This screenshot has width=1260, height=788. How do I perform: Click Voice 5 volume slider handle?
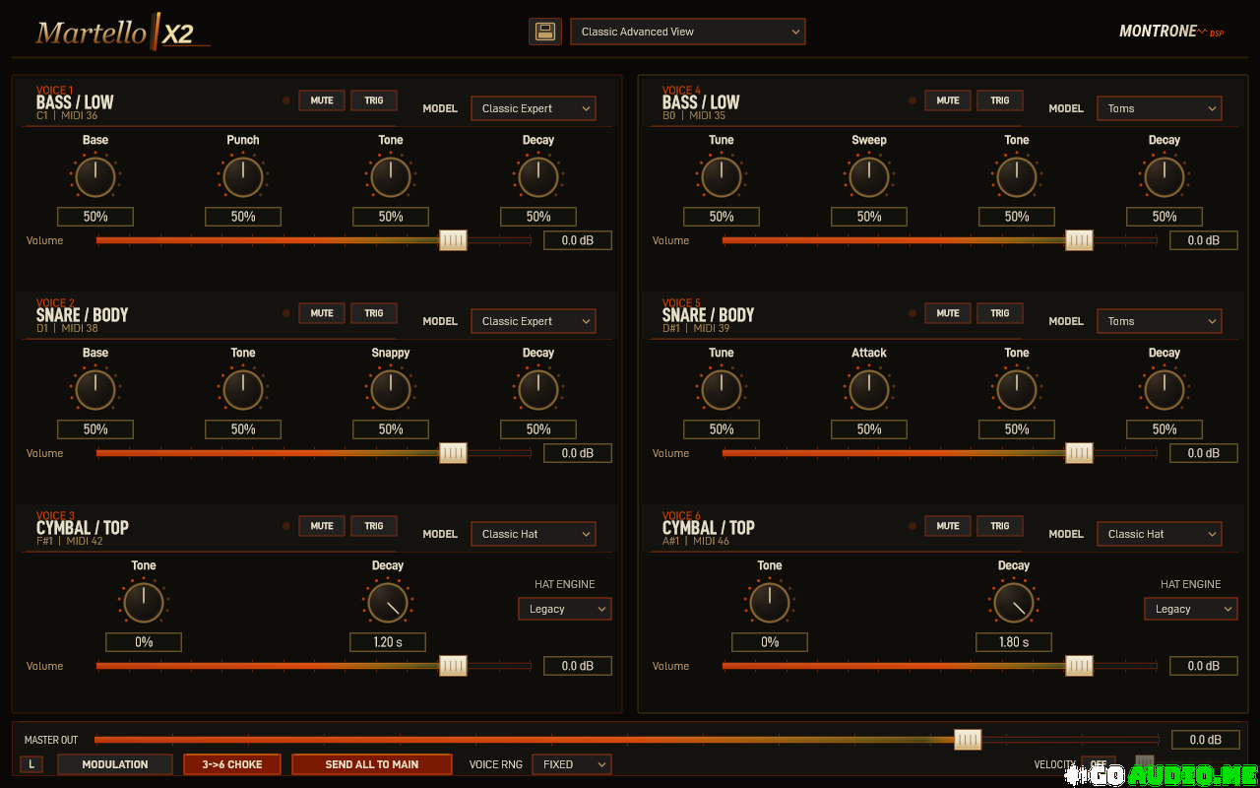tap(1079, 453)
